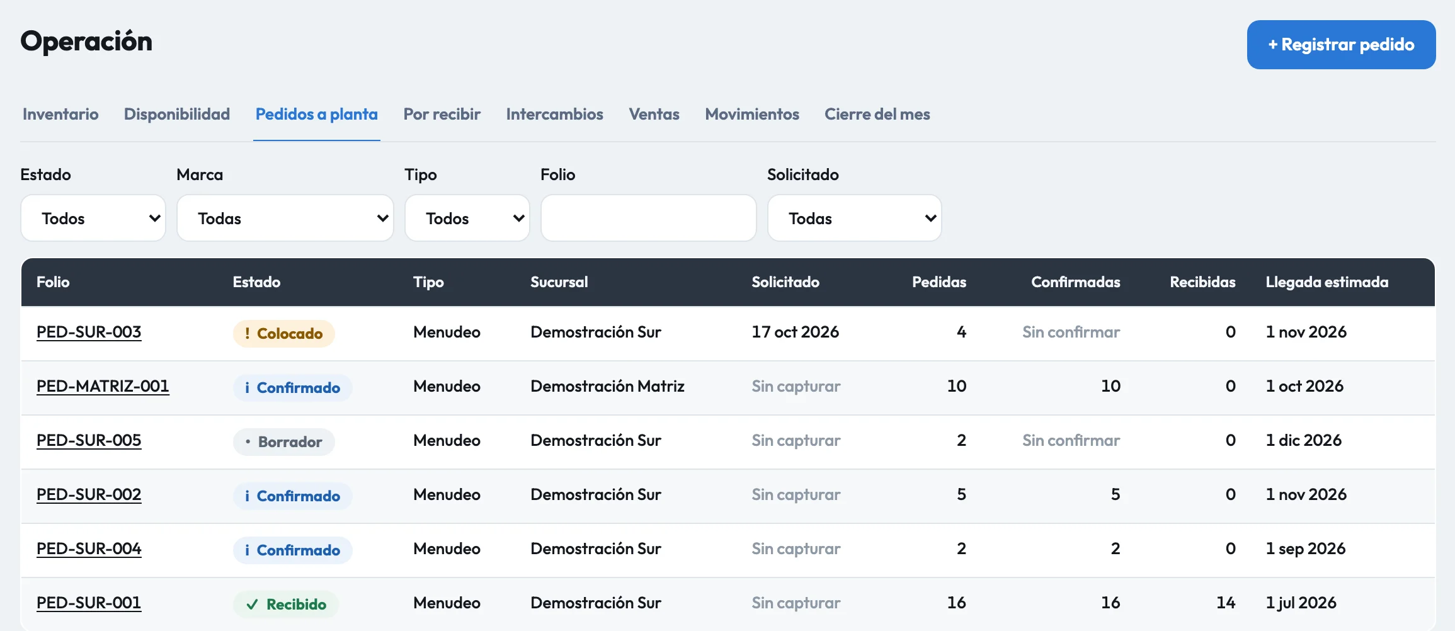Screen dimensions: 1455x631
Task: Click the date 17 oct 2026
Action: tap(796, 332)
